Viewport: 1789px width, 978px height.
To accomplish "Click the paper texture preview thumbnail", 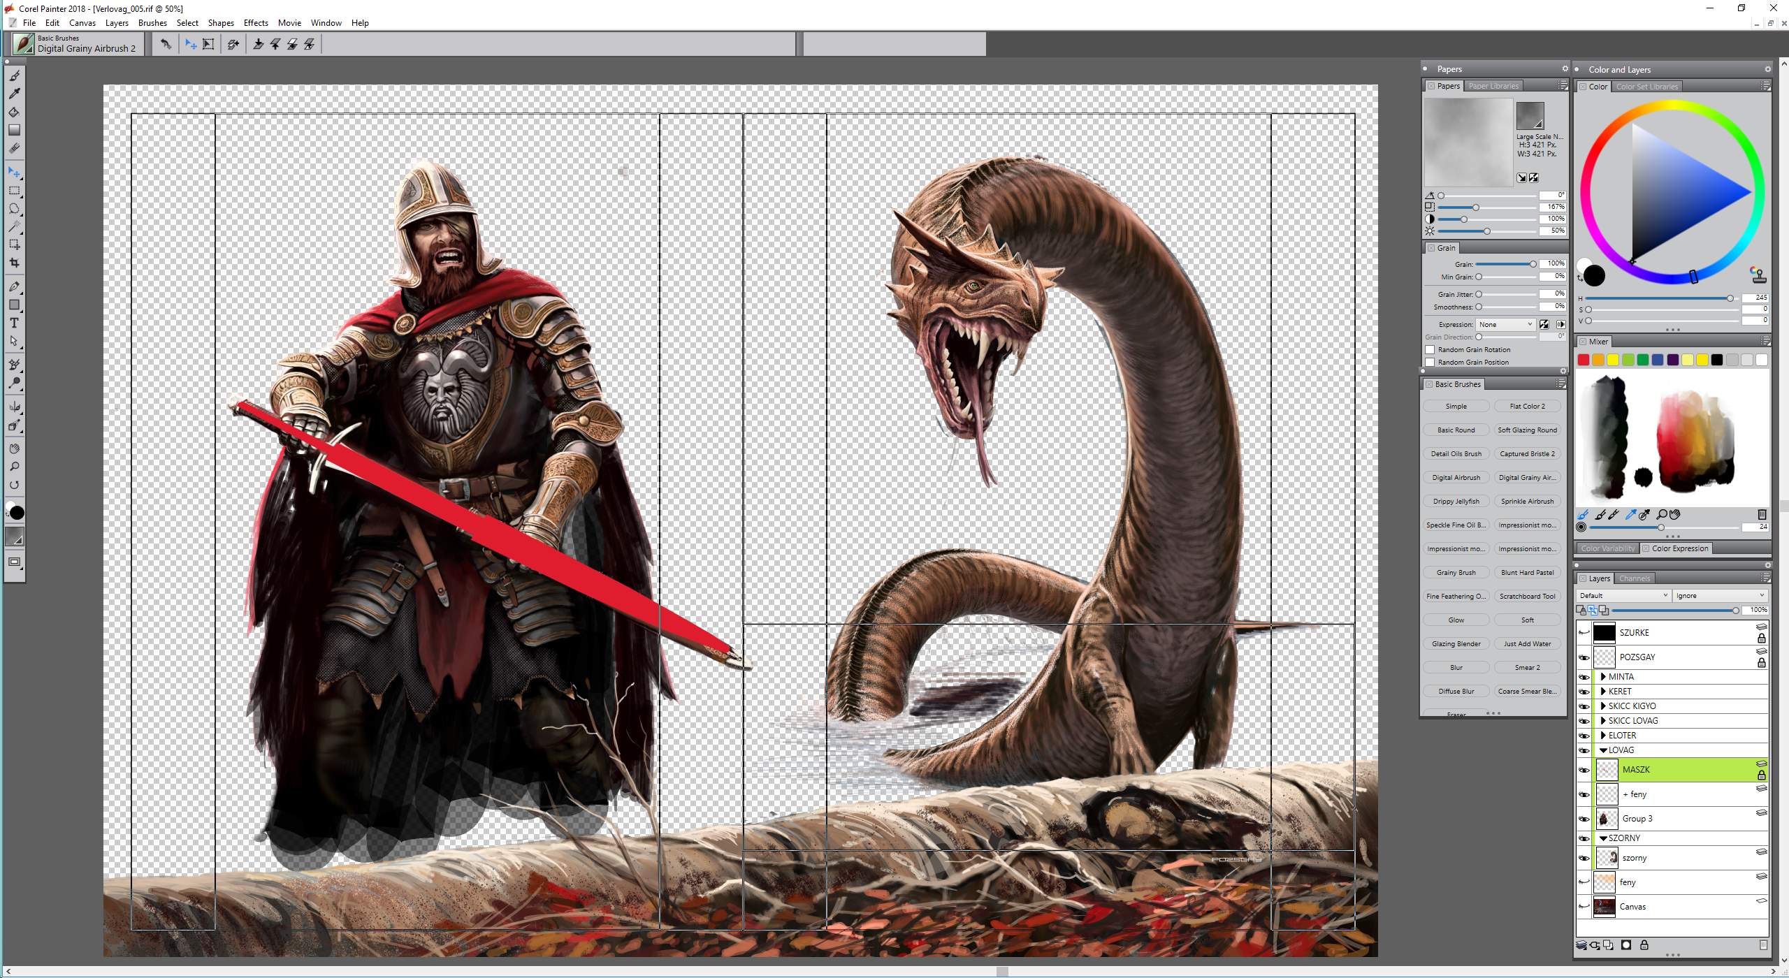I will [x=1468, y=142].
